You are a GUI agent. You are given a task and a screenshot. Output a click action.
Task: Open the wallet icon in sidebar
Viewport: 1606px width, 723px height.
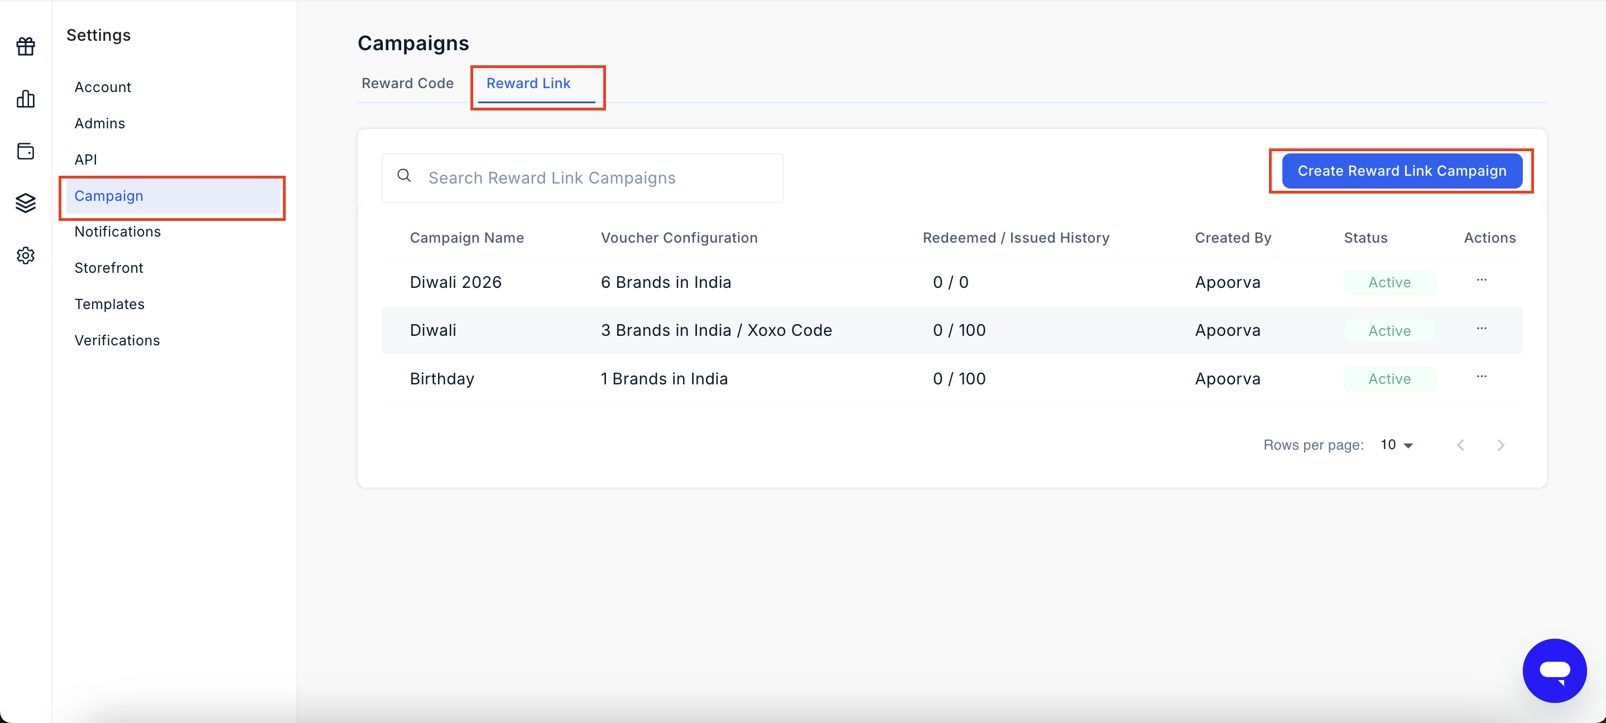click(x=26, y=151)
